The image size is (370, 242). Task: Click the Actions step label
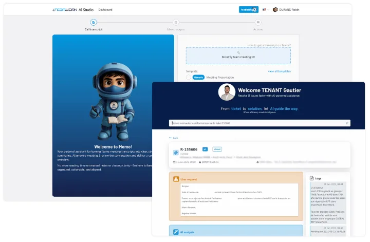pos(258,29)
